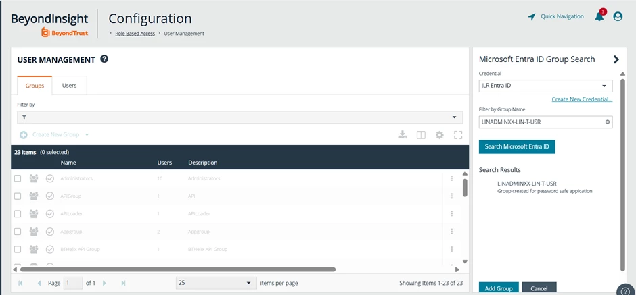Open the three-dot menu for APILoader row

(x=451, y=214)
